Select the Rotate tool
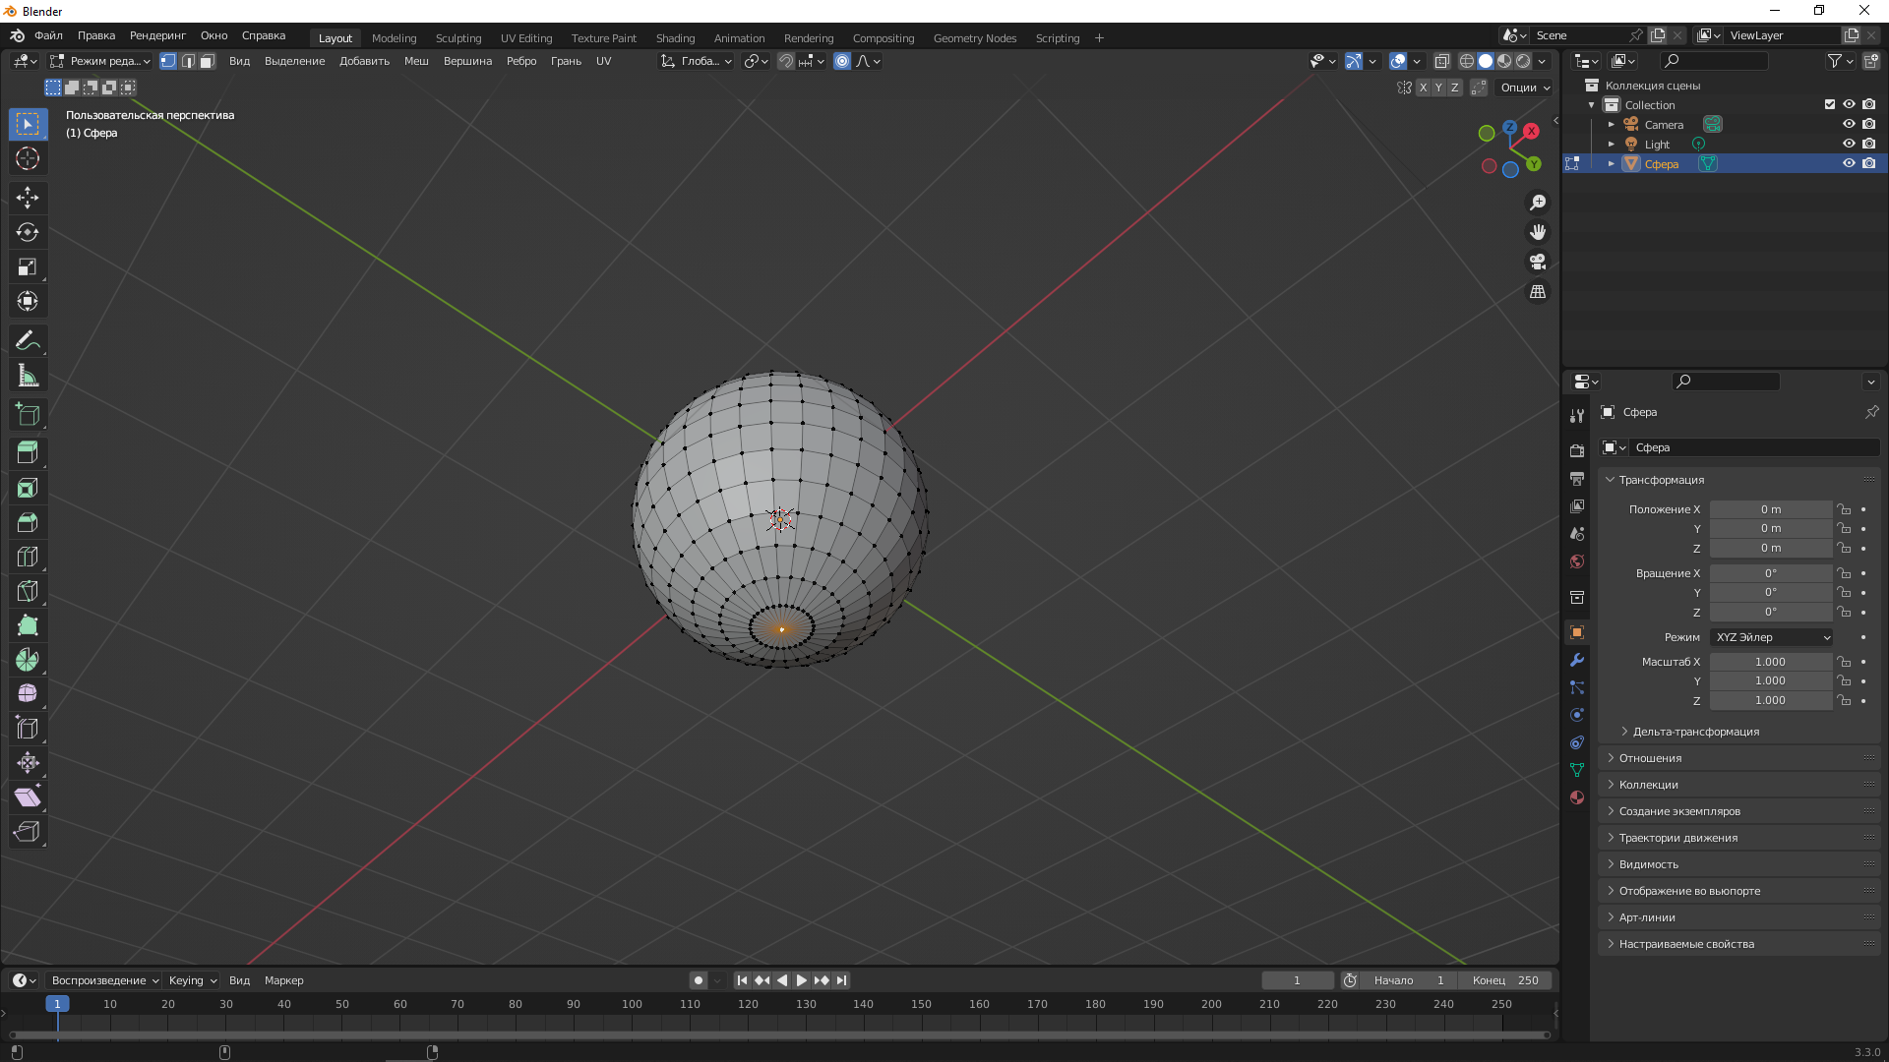The width and height of the screenshot is (1889, 1062). 28,232
